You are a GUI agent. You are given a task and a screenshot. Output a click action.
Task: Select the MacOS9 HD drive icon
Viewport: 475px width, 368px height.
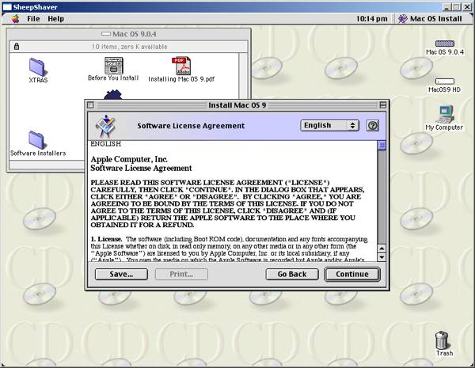(444, 81)
